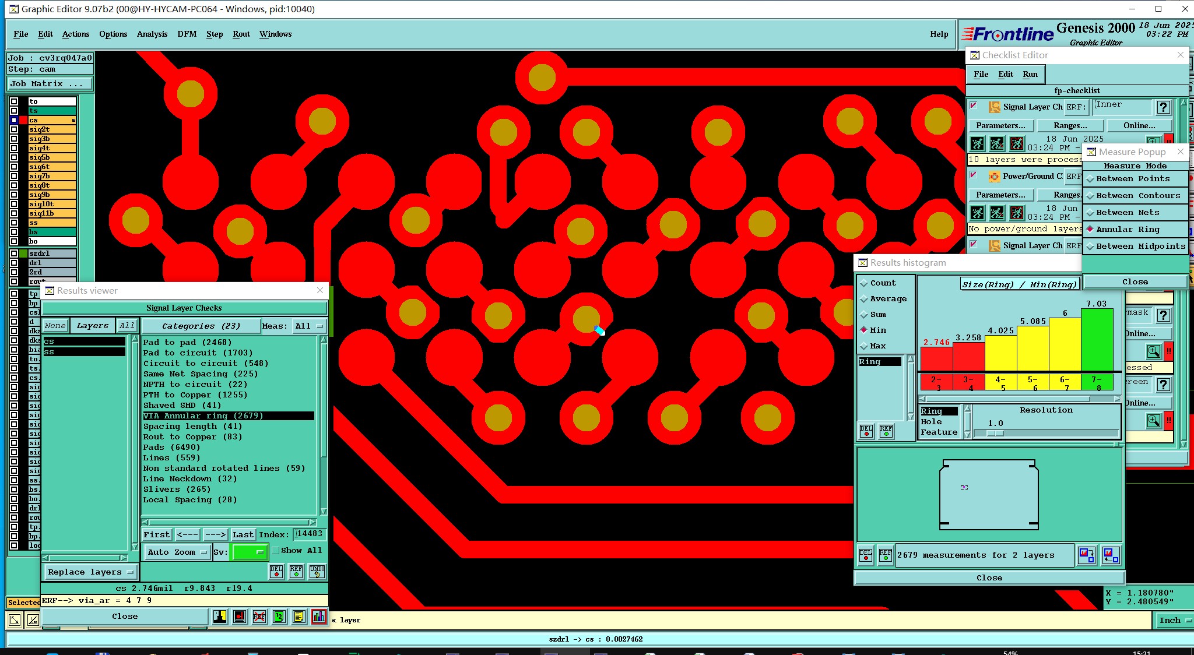Open the Inch units dropdown
The height and width of the screenshot is (655, 1194).
(x=1174, y=621)
